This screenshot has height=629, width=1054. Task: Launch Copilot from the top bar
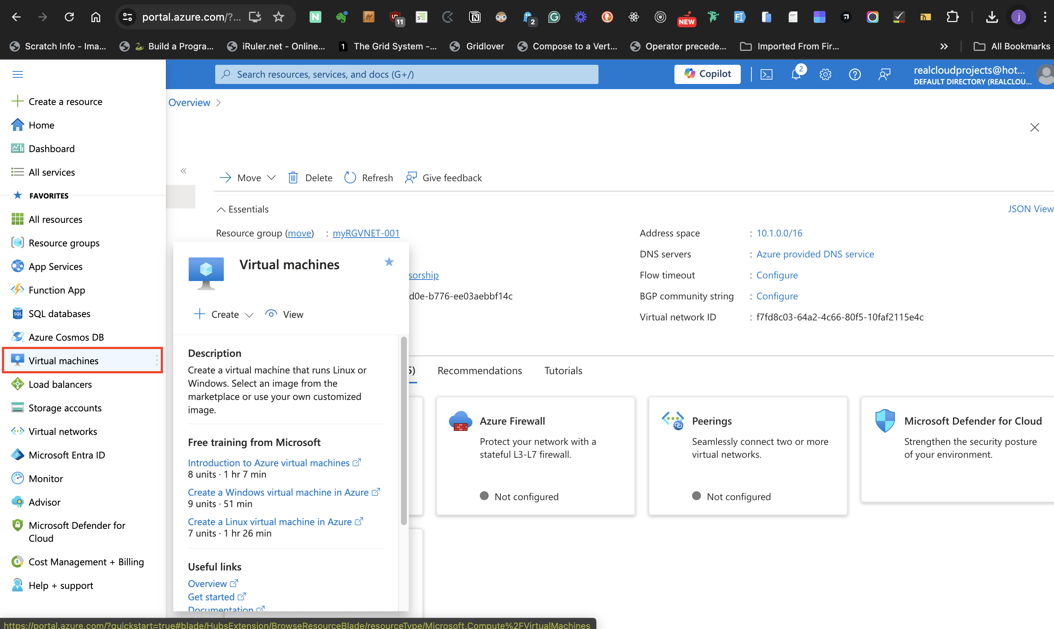tap(706, 74)
